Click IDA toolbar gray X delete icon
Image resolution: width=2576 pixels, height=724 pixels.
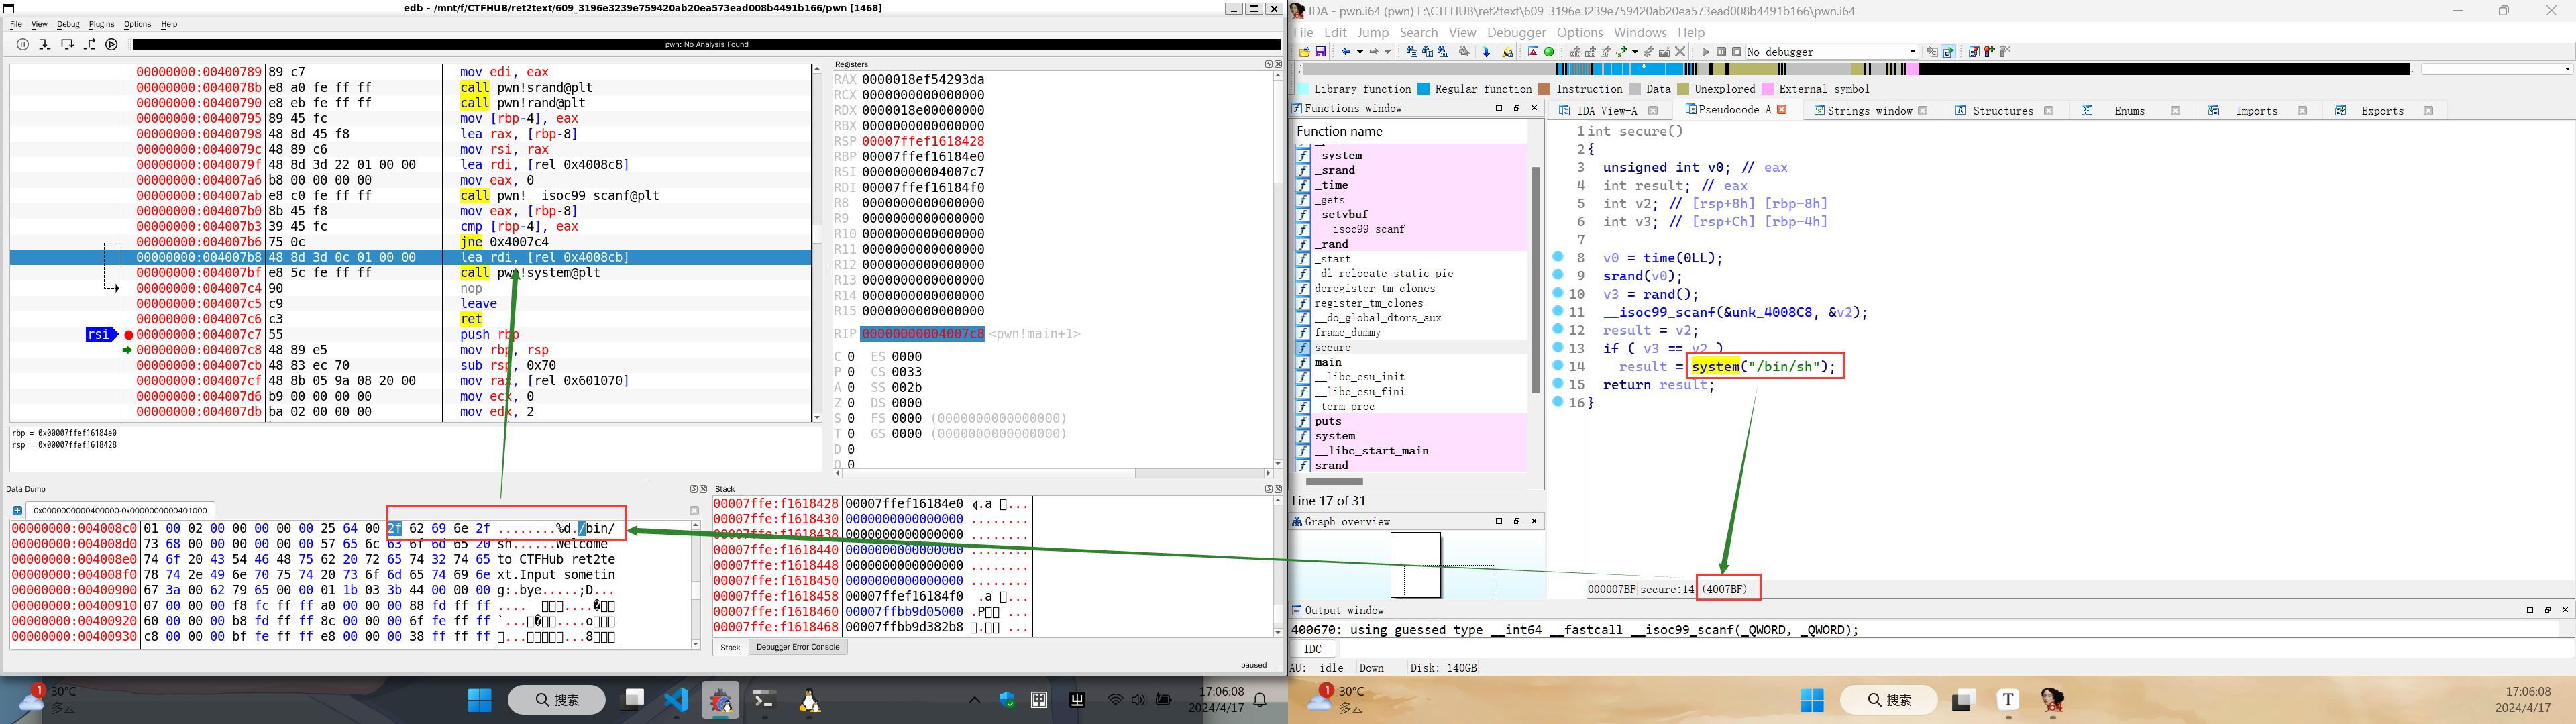[1680, 52]
